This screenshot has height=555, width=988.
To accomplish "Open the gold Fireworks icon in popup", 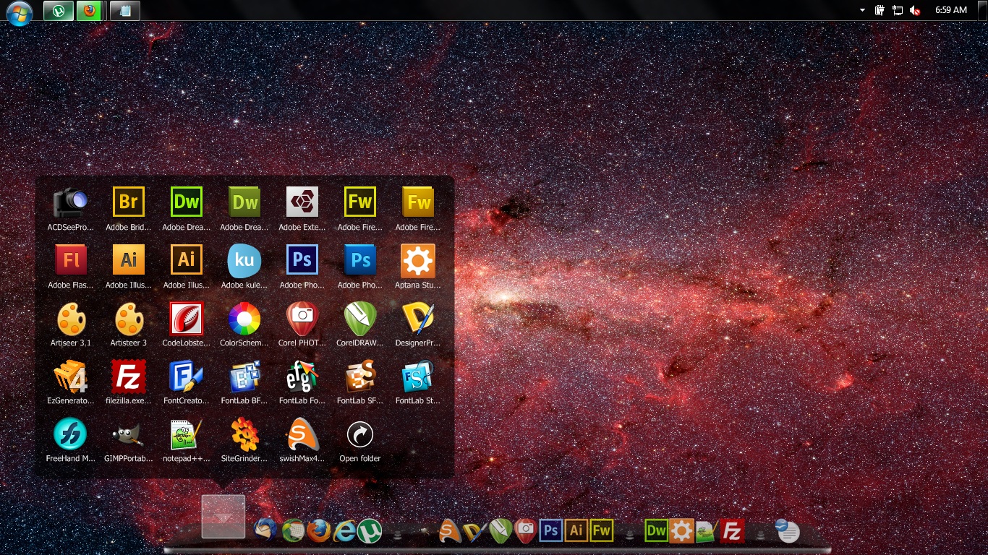I will (x=419, y=202).
